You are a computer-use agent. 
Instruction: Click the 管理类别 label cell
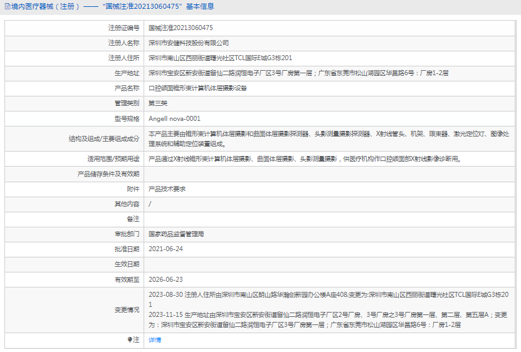coord(74,103)
